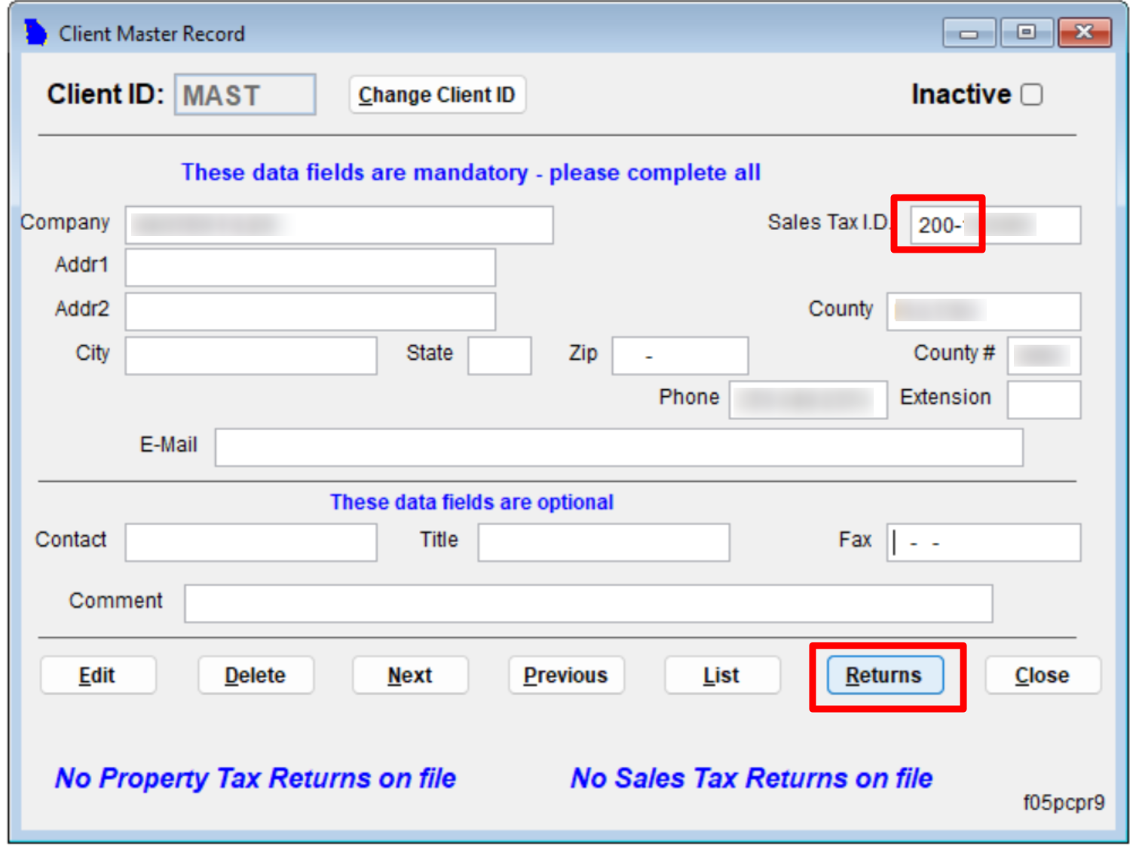1133x847 pixels.
Task: Click the Close button at bottom
Action: click(1043, 675)
